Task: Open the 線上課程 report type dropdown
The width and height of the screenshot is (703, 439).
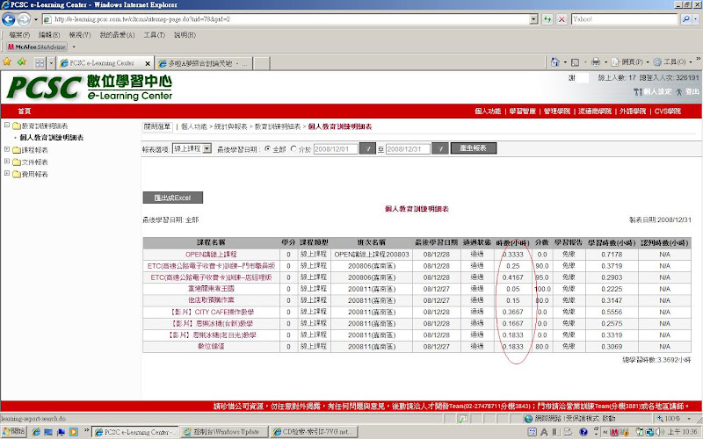Action: 192,148
